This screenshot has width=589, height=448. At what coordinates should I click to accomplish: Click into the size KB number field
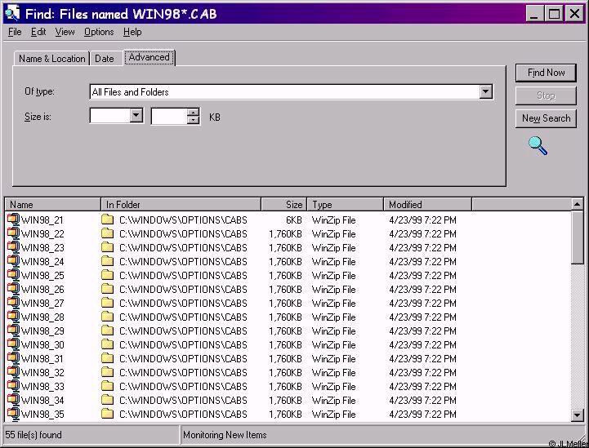pyautogui.click(x=169, y=117)
